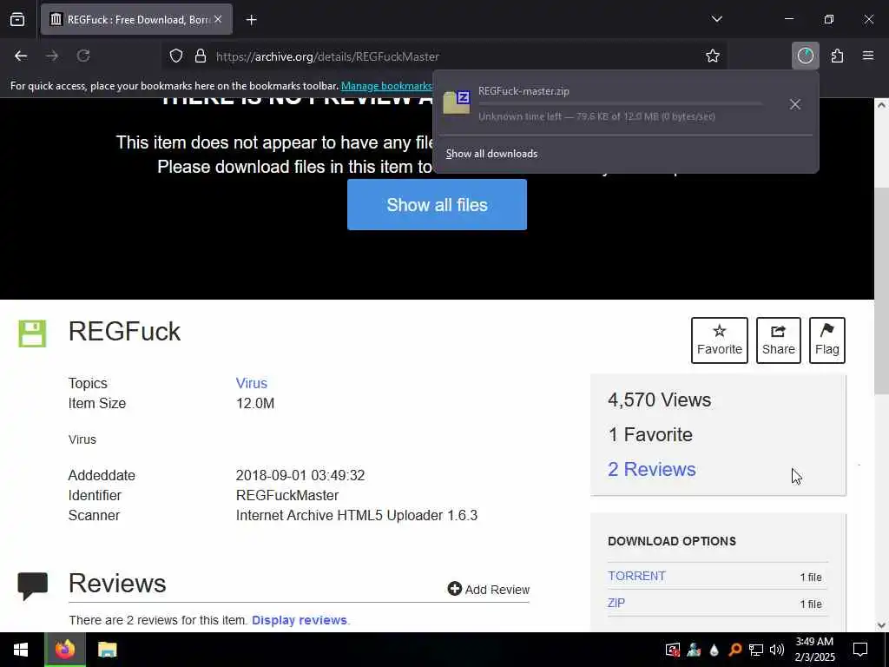Click the 4,570 Views text
The image size is (889, 667).
(660, 400)
